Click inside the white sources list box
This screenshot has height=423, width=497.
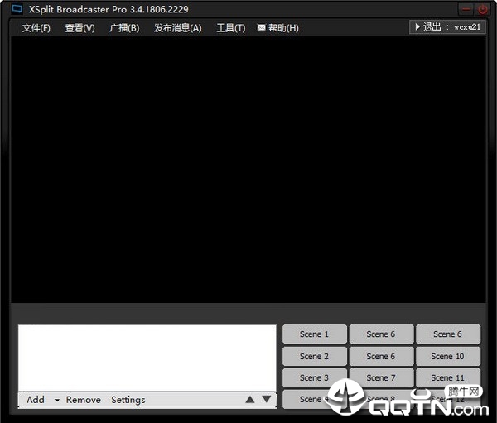coord(147,358)
